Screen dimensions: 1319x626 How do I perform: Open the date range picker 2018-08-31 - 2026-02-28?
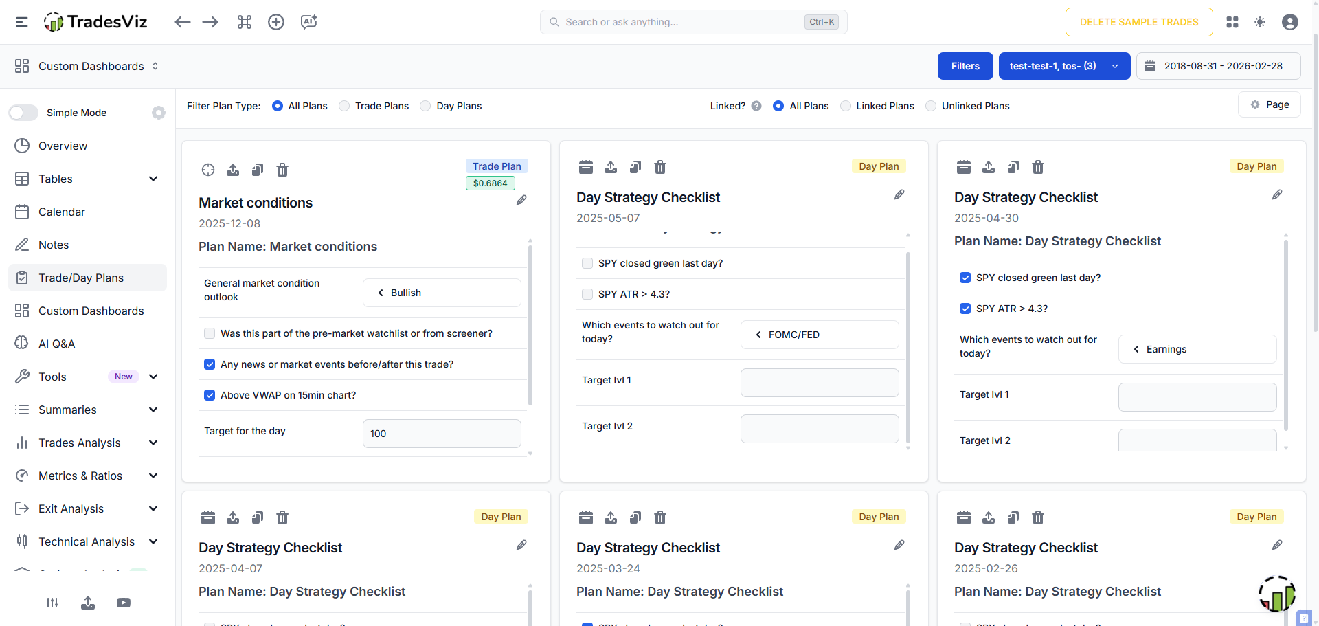1218,66
